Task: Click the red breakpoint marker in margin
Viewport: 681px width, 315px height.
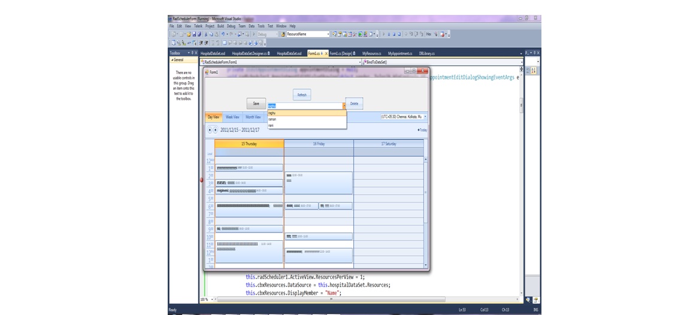Action: pyautogui.click(x=201, y=180)
